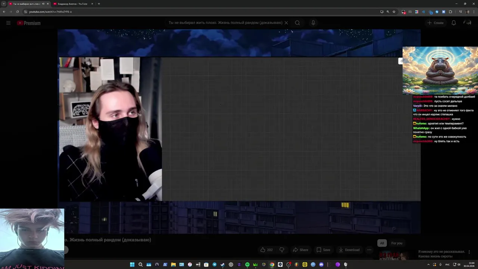Screen dimensions: 478x269
Task: Select the All chip in suggestions
Action: pyautogui.click(x=382, y=243)
